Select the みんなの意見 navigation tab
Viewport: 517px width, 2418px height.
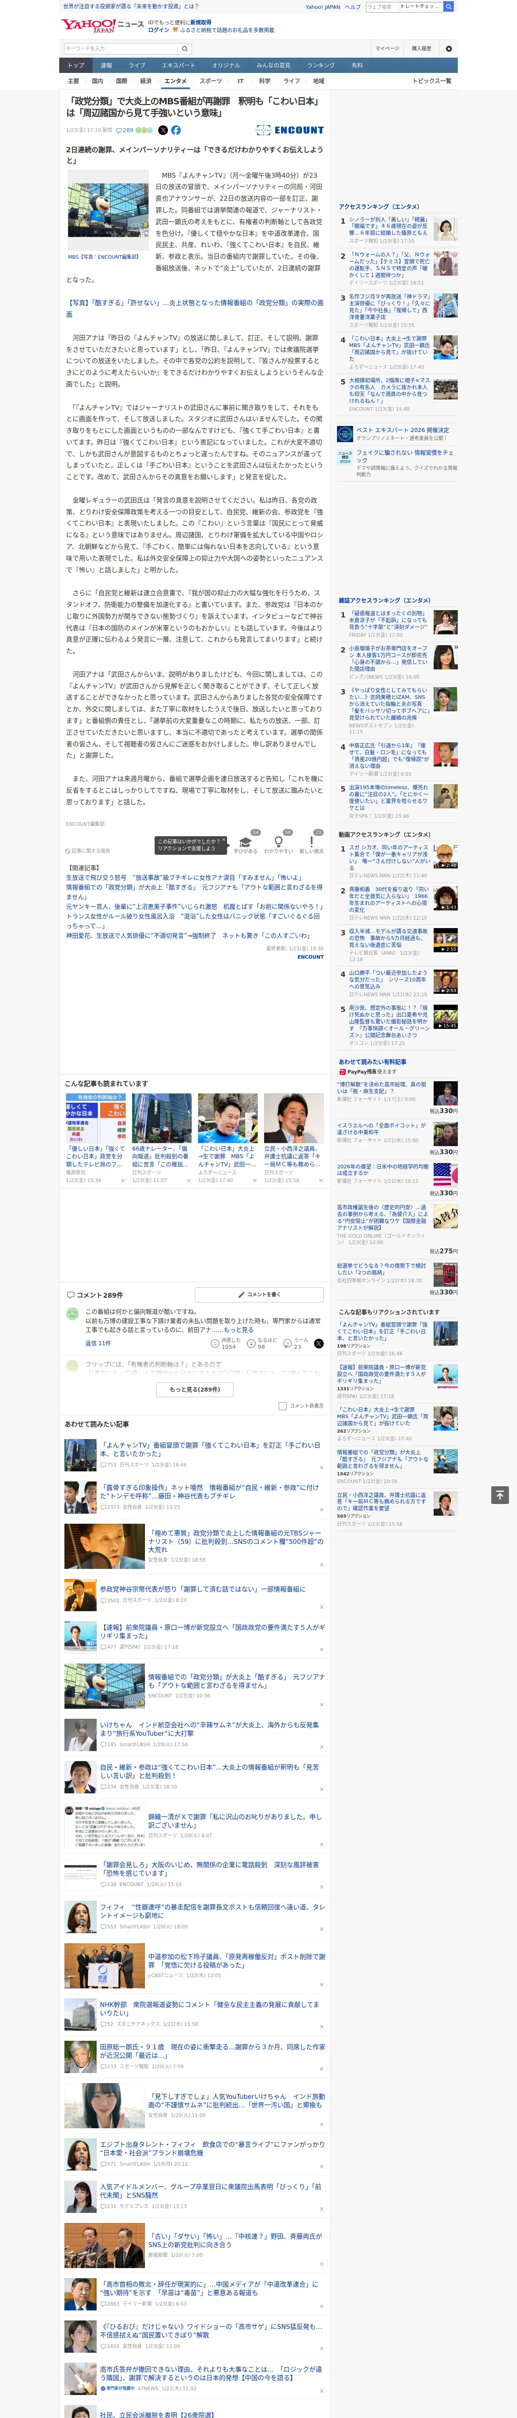[274, 66]
